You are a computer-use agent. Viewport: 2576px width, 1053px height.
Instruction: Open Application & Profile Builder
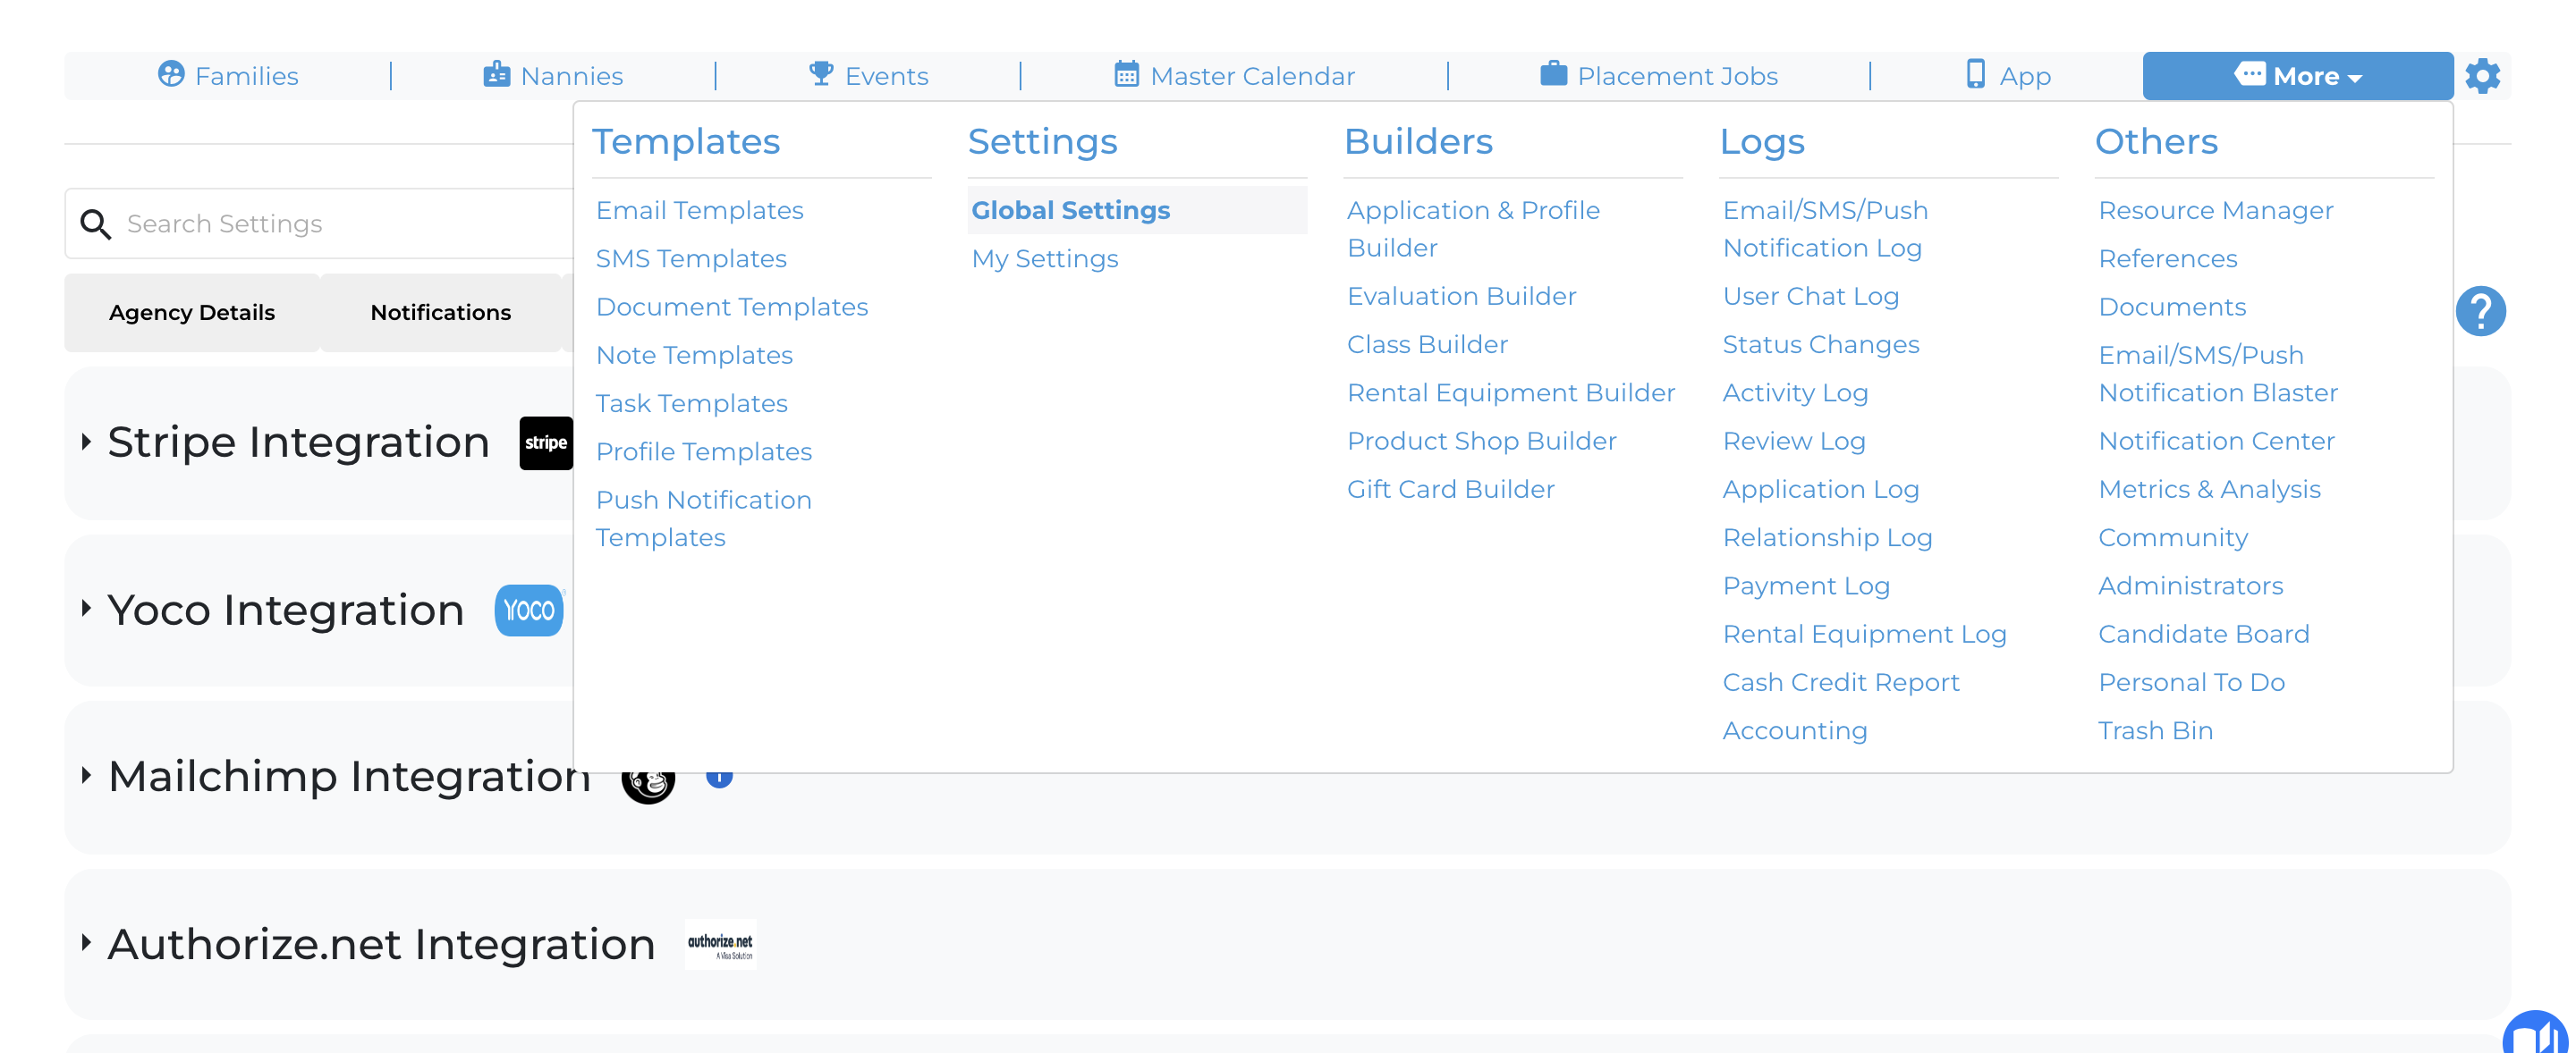(x=1473, y=229)
